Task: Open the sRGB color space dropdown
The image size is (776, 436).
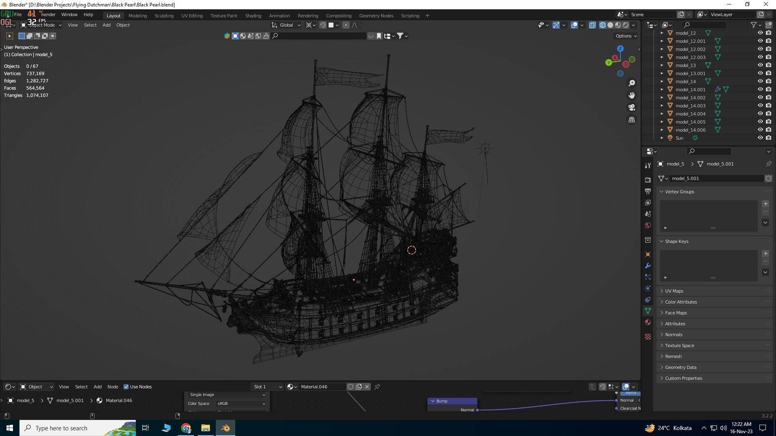Action: click(240, 404)
